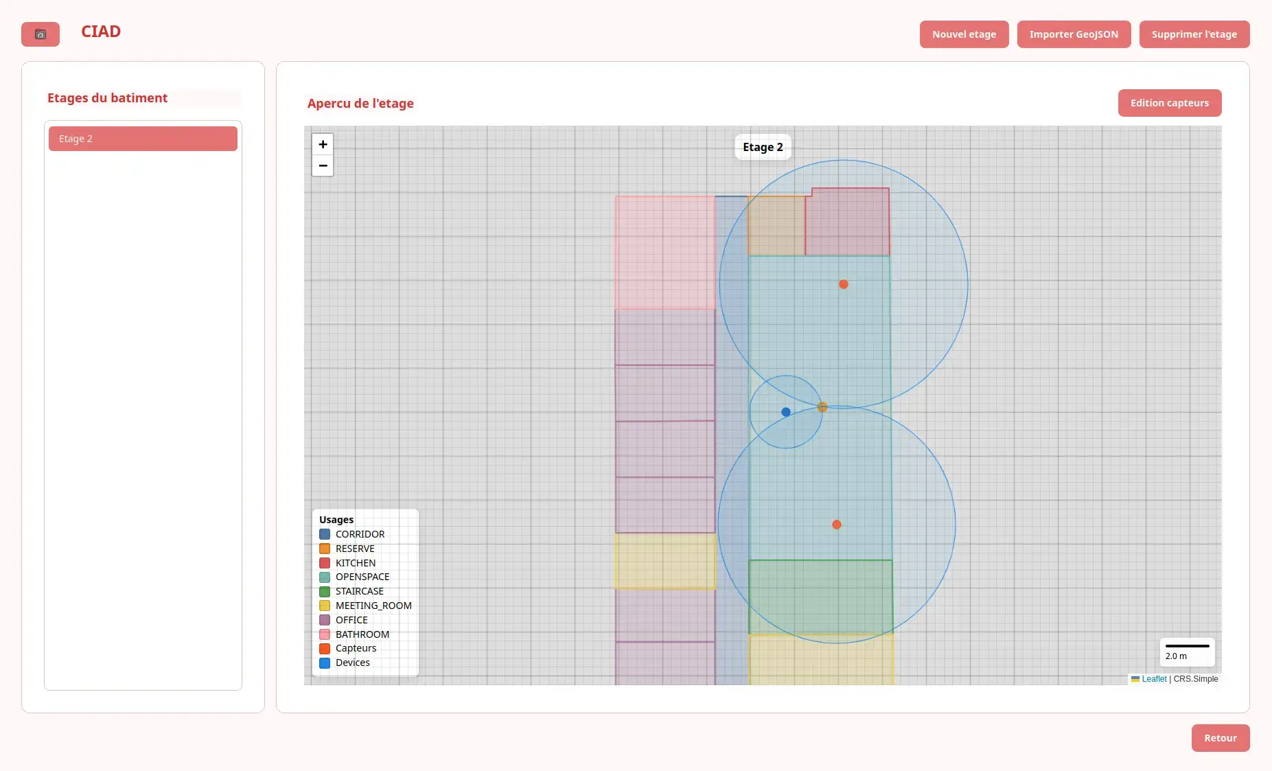This screenshot has width=1272, height=771.
Task: Click the CIAD application title
Action: coord(101,32)
